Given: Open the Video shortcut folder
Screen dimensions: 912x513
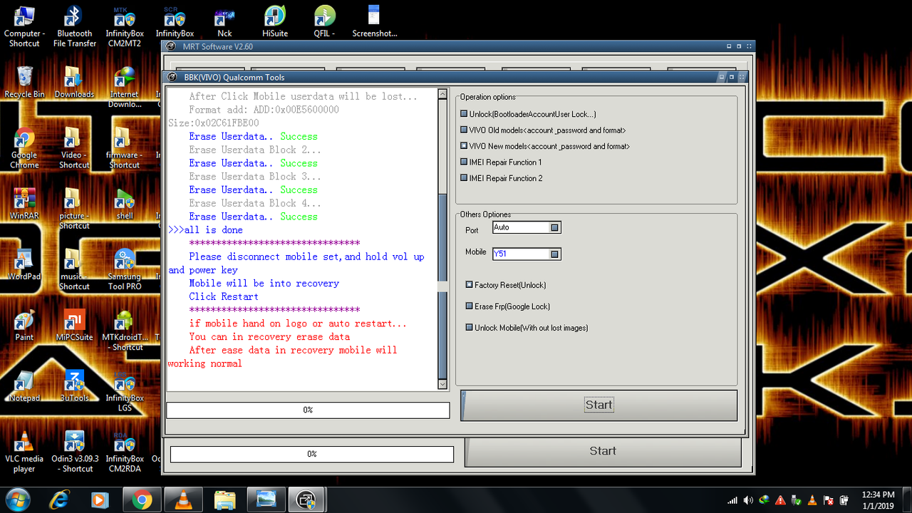Looking at the screenshot, I should coord(74,148).
